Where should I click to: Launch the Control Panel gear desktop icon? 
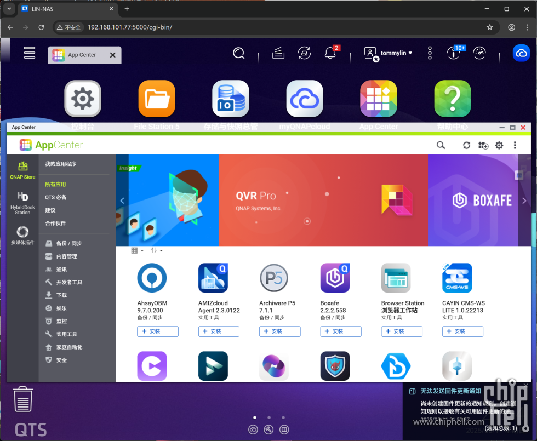click(x=83, y=99)
